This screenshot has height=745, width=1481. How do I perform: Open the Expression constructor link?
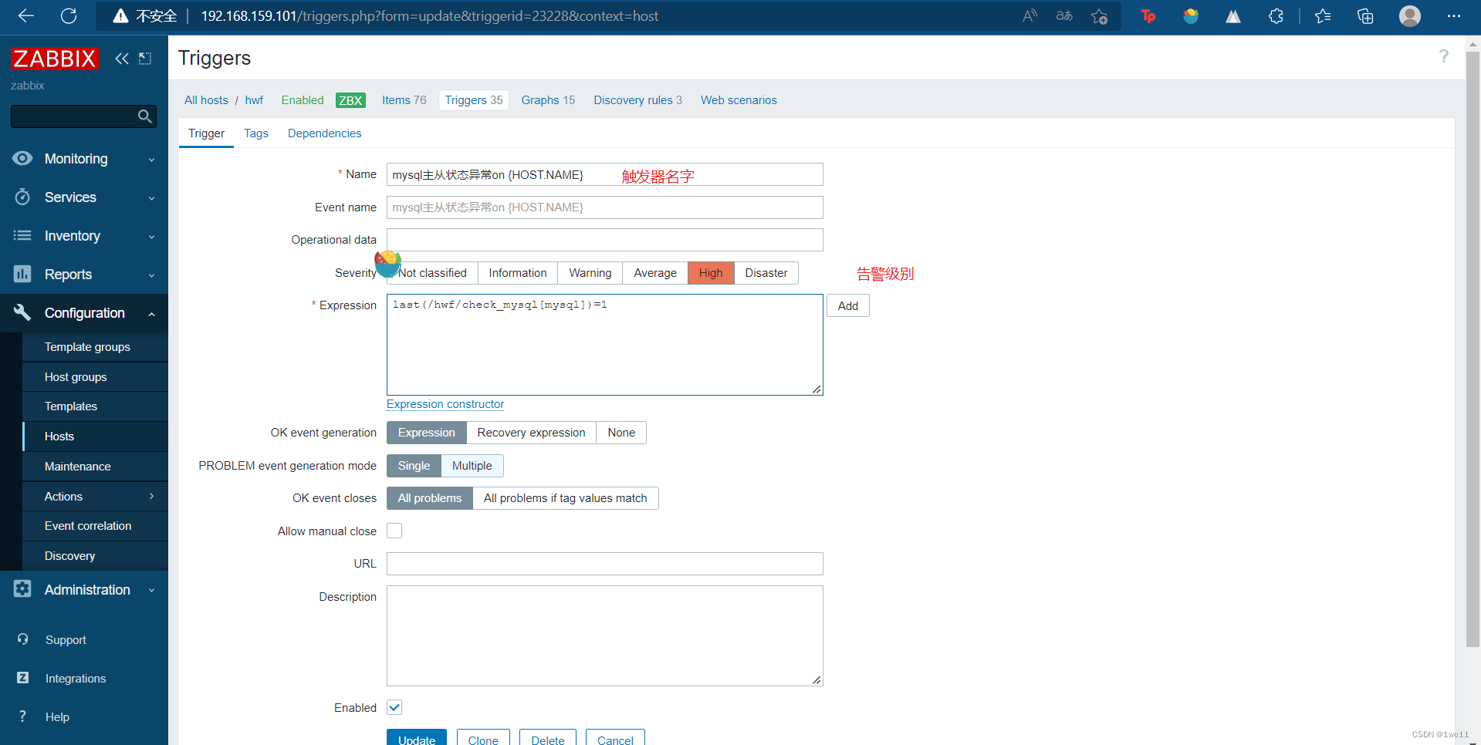tap(445, 404)
